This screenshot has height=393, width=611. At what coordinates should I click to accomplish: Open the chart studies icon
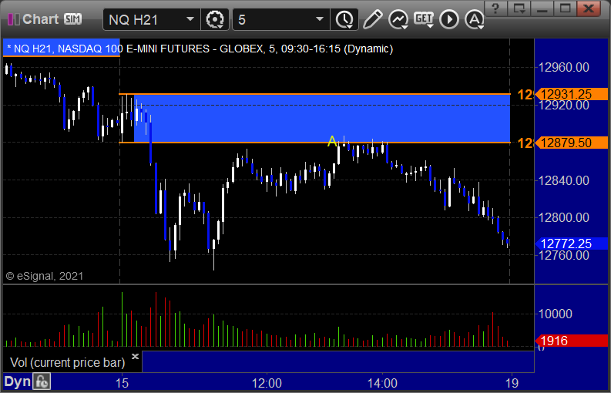click(398, 19)
